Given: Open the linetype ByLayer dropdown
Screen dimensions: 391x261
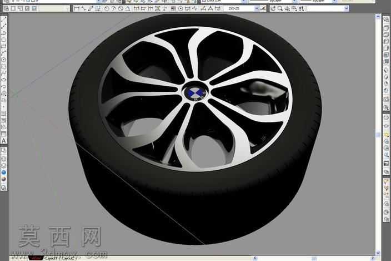Looking at the screenshot, I should [x=295, y=1].
